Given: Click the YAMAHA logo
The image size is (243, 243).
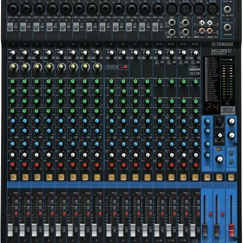Looking at the screenshot, I should click(222, 44).
